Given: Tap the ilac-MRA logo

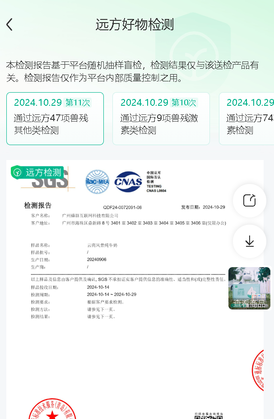Looking at the screenshot, I should [x=97, y=182].
